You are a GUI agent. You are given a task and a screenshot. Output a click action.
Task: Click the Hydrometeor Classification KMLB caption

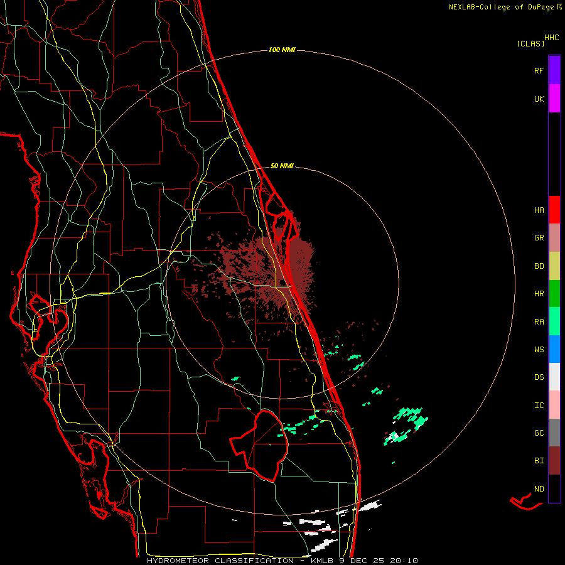[282, 561]
